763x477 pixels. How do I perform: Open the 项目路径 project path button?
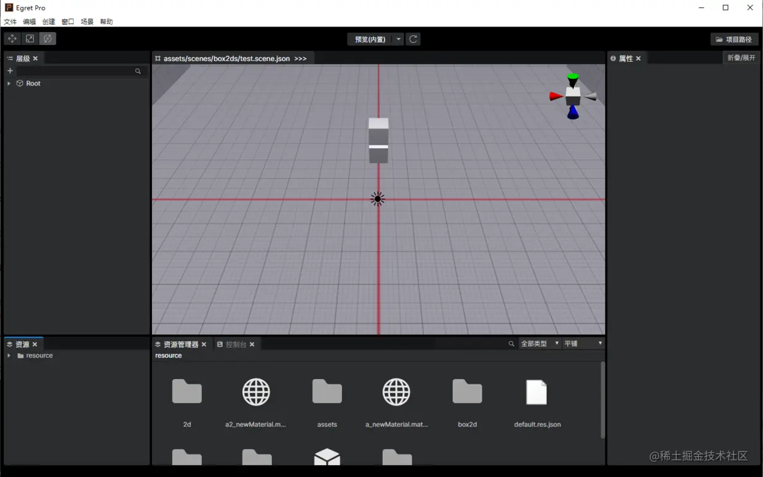[x=734, y=39]
